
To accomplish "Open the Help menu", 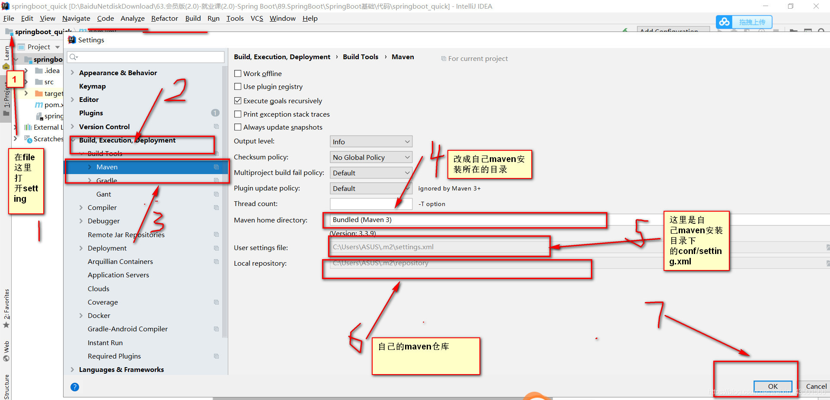I will point(310,18).
